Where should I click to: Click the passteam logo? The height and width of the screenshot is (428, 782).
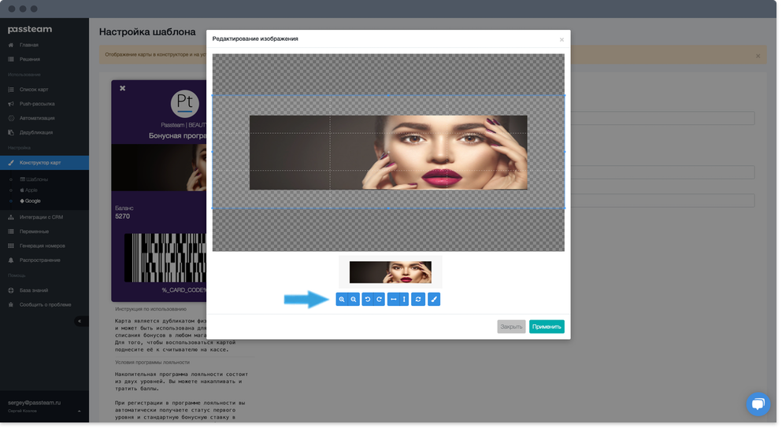point(30,29)
